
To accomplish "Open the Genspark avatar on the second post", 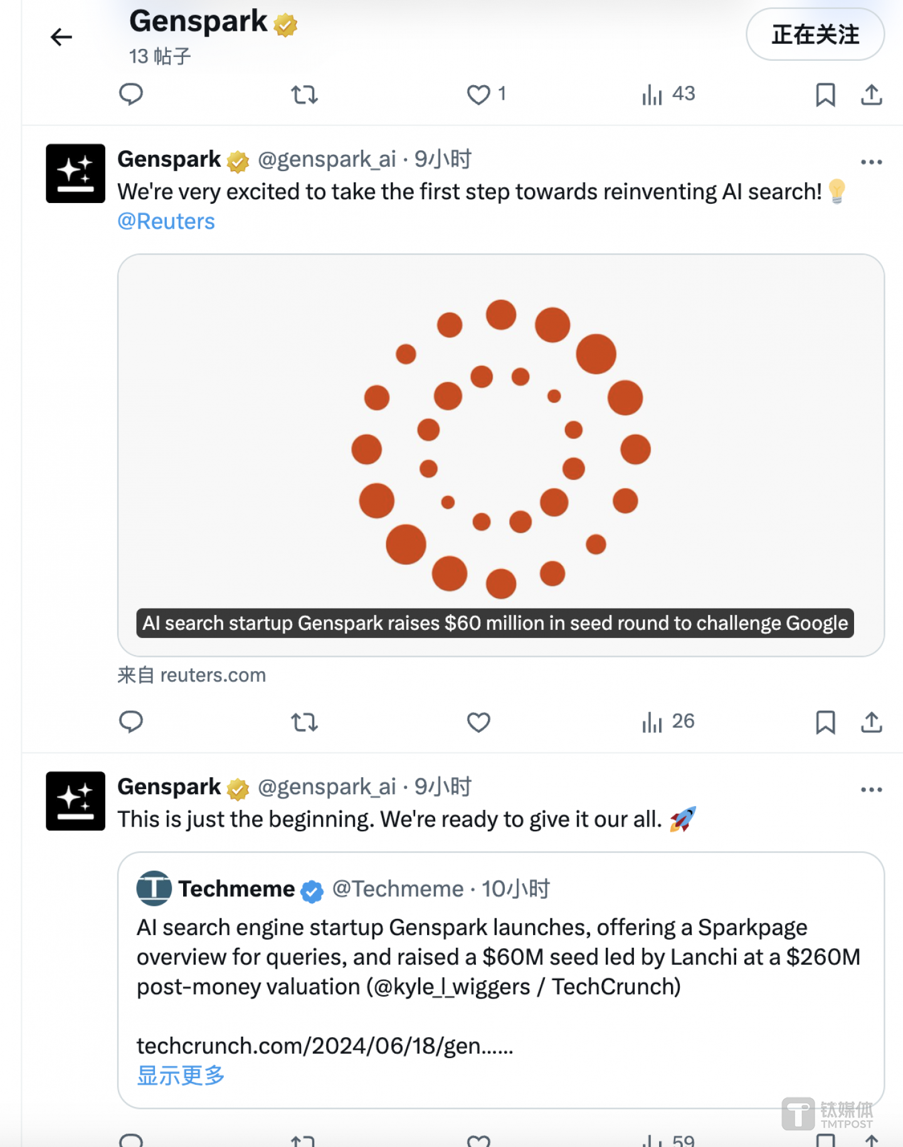I will [x=75, y=801].
